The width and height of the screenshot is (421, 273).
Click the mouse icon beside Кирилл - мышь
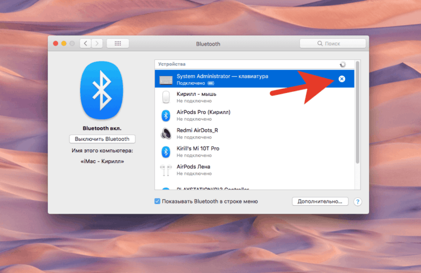166,97
